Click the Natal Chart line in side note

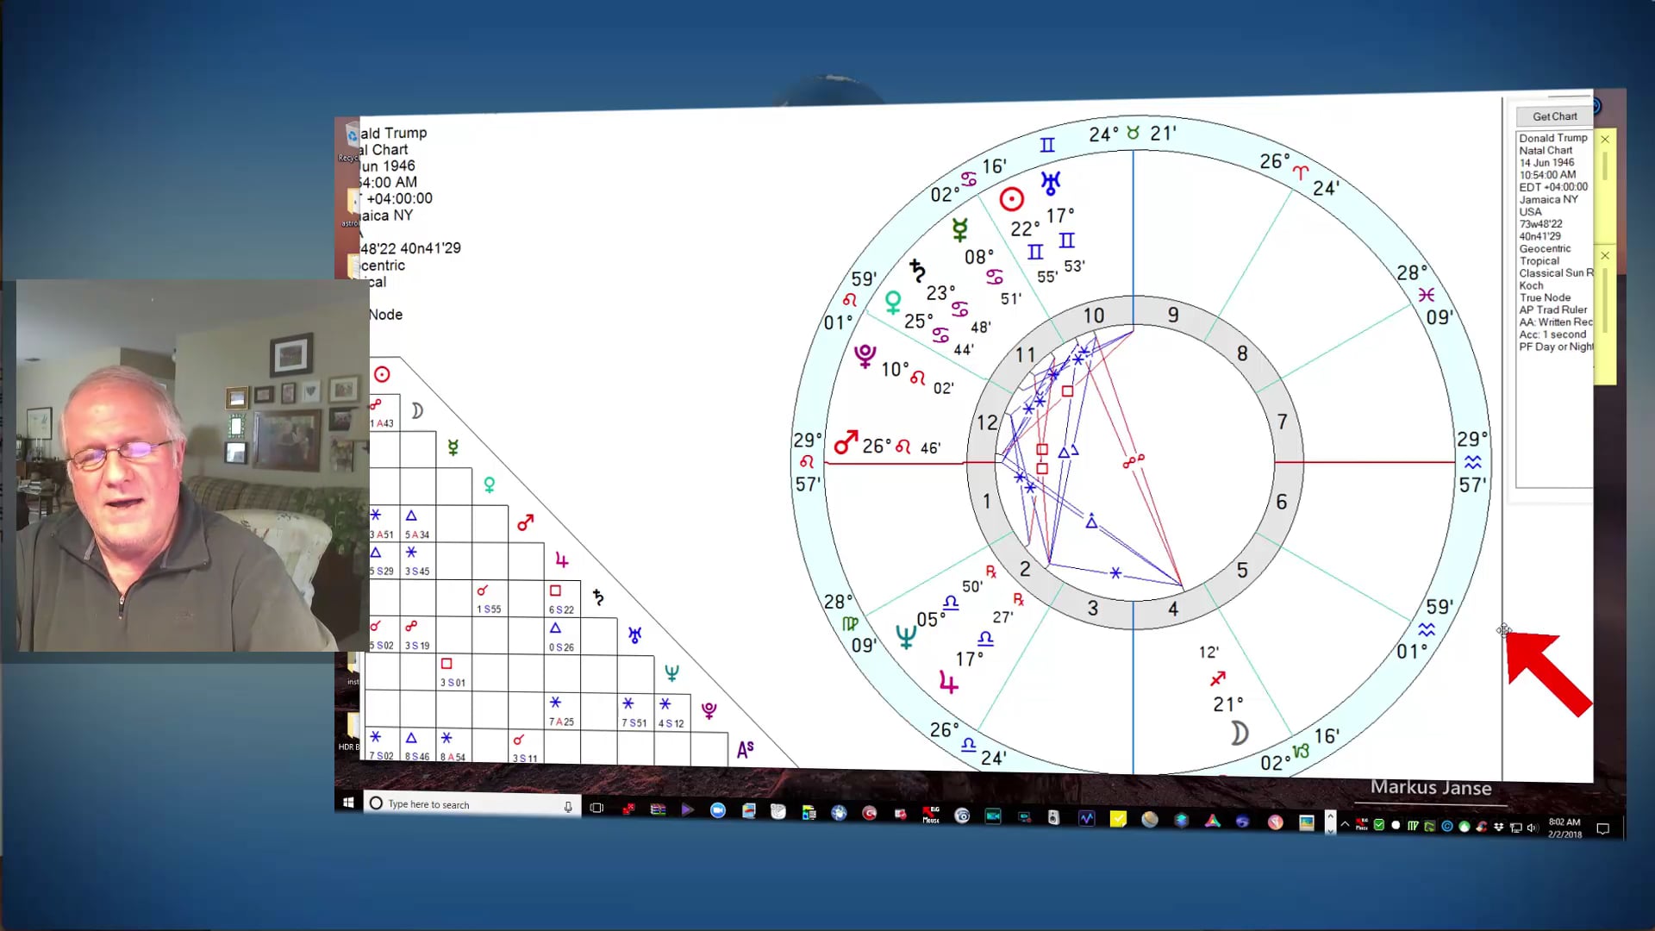tap(1546, 150)
